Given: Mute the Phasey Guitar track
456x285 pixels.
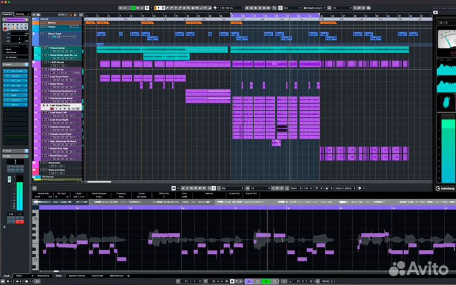Looking at the screenshot, I should 44,47.
